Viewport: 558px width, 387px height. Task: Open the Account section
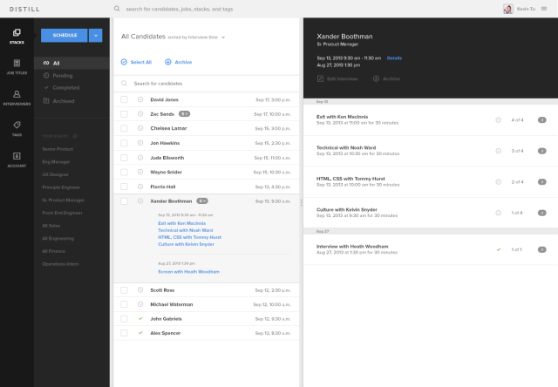(x=17, y=159)
